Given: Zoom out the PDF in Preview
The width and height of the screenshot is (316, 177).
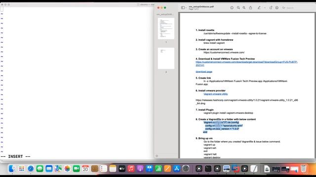Looking at the screenshot, I should pyautogui.click(x=238, y=8).
